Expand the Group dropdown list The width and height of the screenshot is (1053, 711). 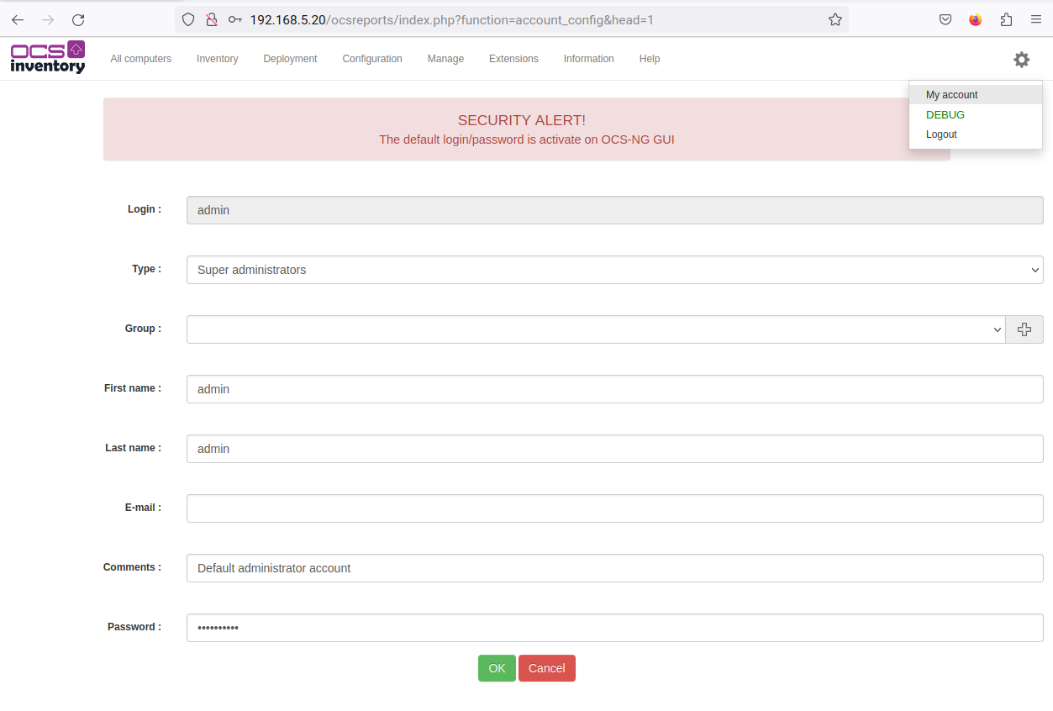(x=596, y=329)
